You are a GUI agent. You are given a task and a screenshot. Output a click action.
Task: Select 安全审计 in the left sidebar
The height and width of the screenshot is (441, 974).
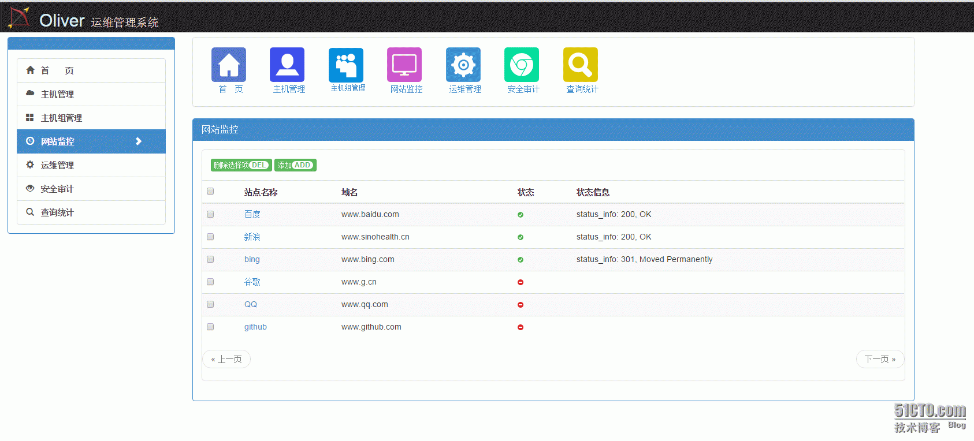(91, 189)
